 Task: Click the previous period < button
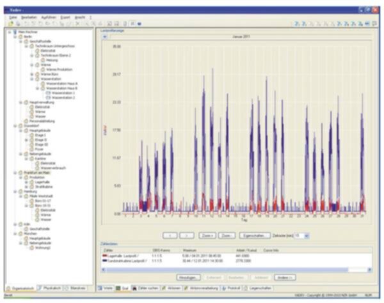(170, 236)
